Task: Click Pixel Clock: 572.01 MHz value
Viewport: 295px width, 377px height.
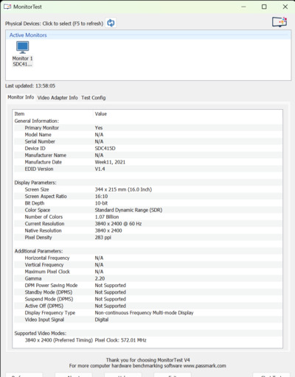Action: click(120, 340)
